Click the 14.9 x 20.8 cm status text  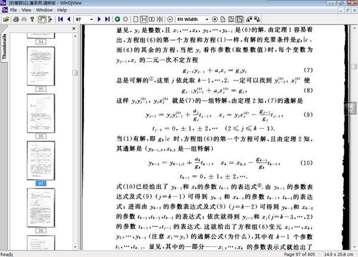(338, 254)
